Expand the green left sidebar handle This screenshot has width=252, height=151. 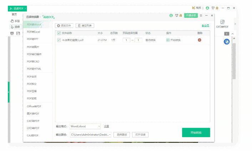click(x=9, y=92)
